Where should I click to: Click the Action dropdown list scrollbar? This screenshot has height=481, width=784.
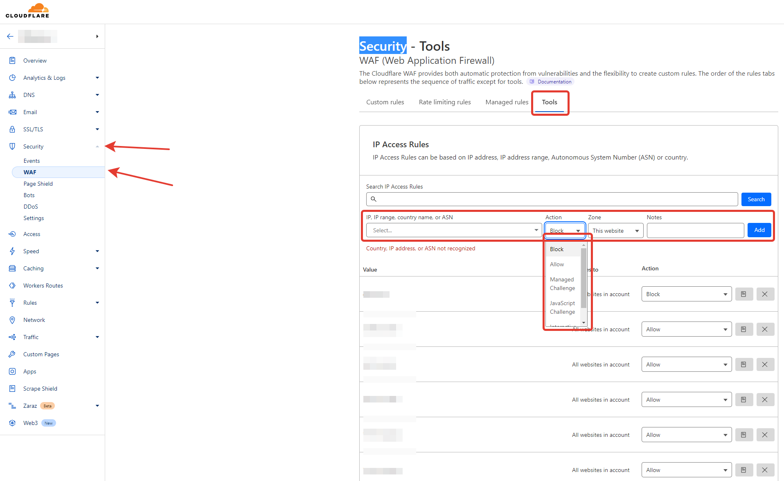pyautogui.click(x=583, y=278)
